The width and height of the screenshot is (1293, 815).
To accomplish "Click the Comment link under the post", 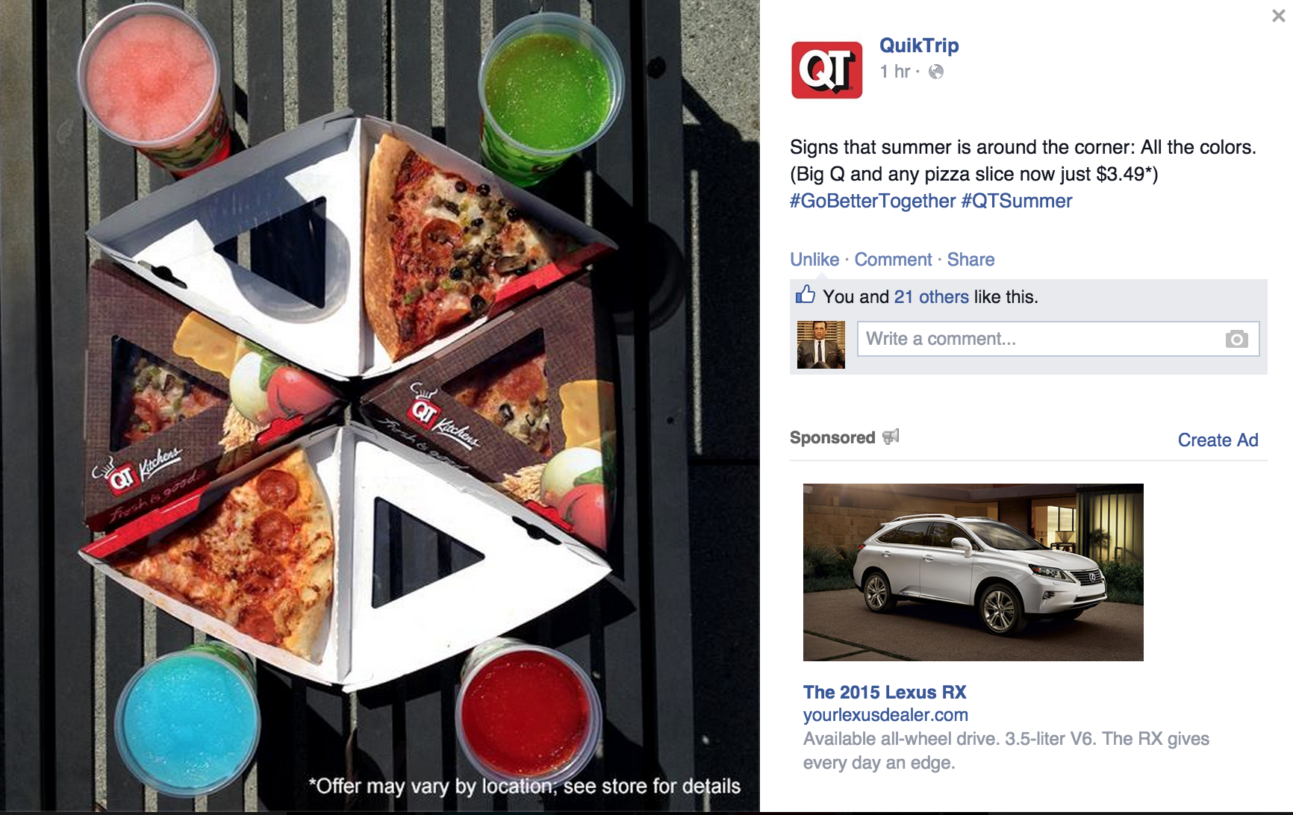I will (893, 260).
